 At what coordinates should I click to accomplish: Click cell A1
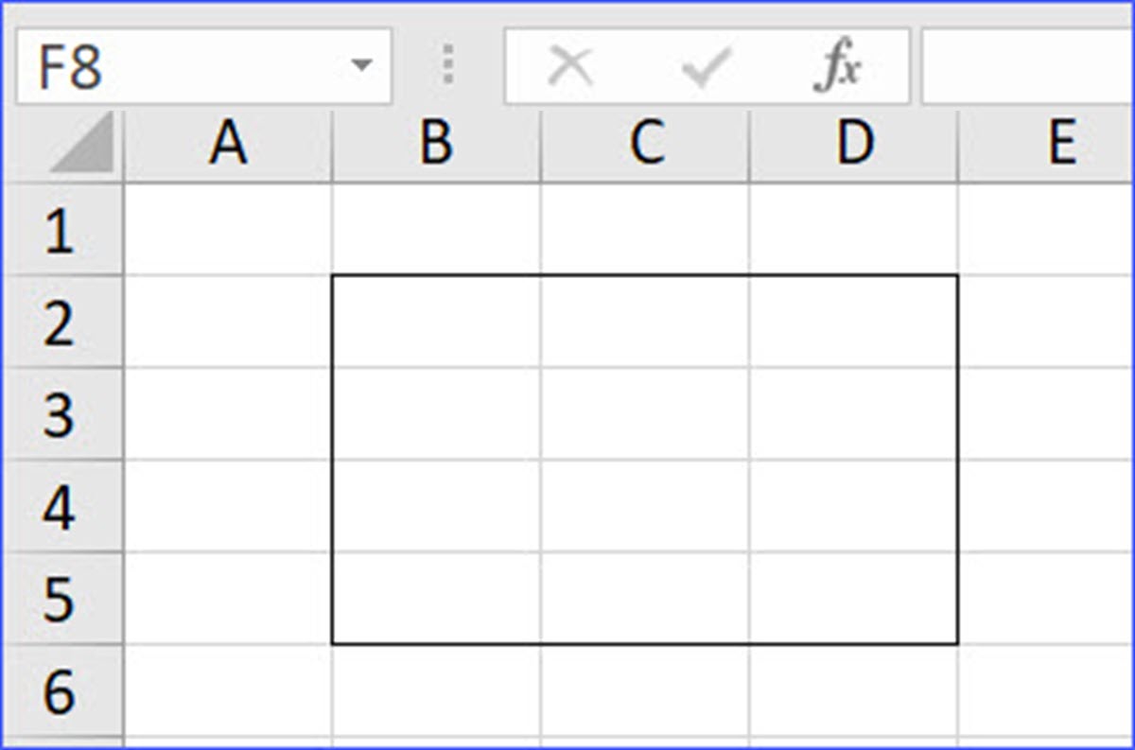[x=227, y=230]
